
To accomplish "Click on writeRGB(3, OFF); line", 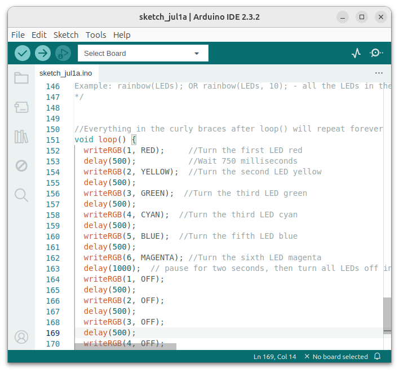I will point(124,322).
